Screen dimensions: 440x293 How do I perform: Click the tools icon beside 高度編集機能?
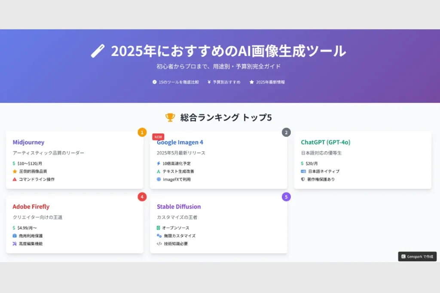point(15,244)
